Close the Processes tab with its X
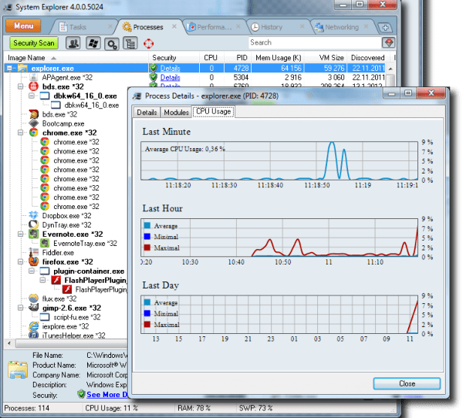 pos(174,26)
